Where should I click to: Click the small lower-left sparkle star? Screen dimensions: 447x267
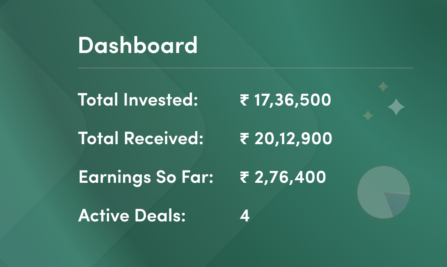[368, 115]
